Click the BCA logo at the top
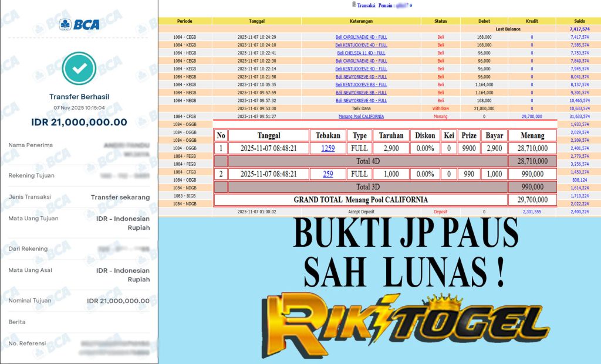 tap(79, 25)
